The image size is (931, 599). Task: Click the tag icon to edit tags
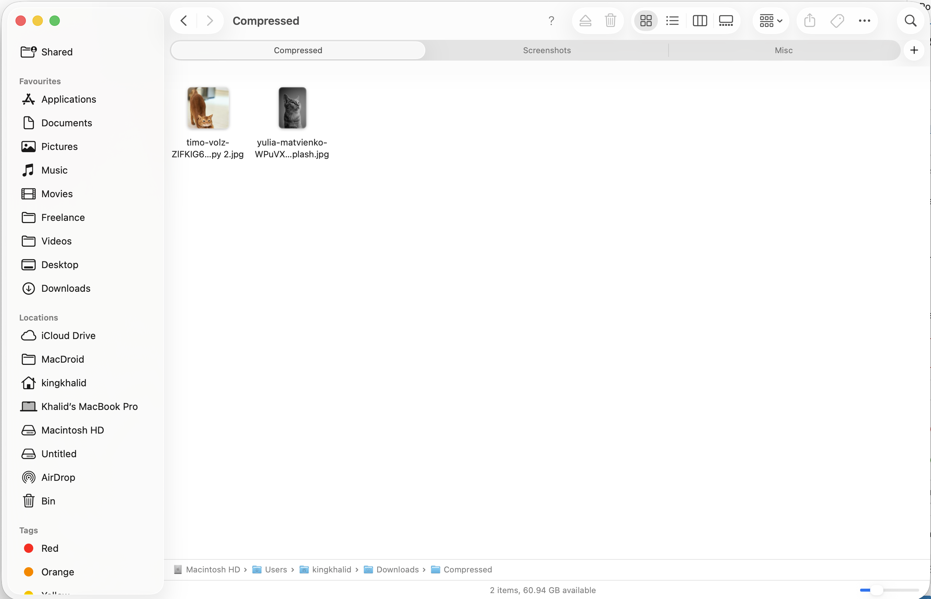coord(836,21)
